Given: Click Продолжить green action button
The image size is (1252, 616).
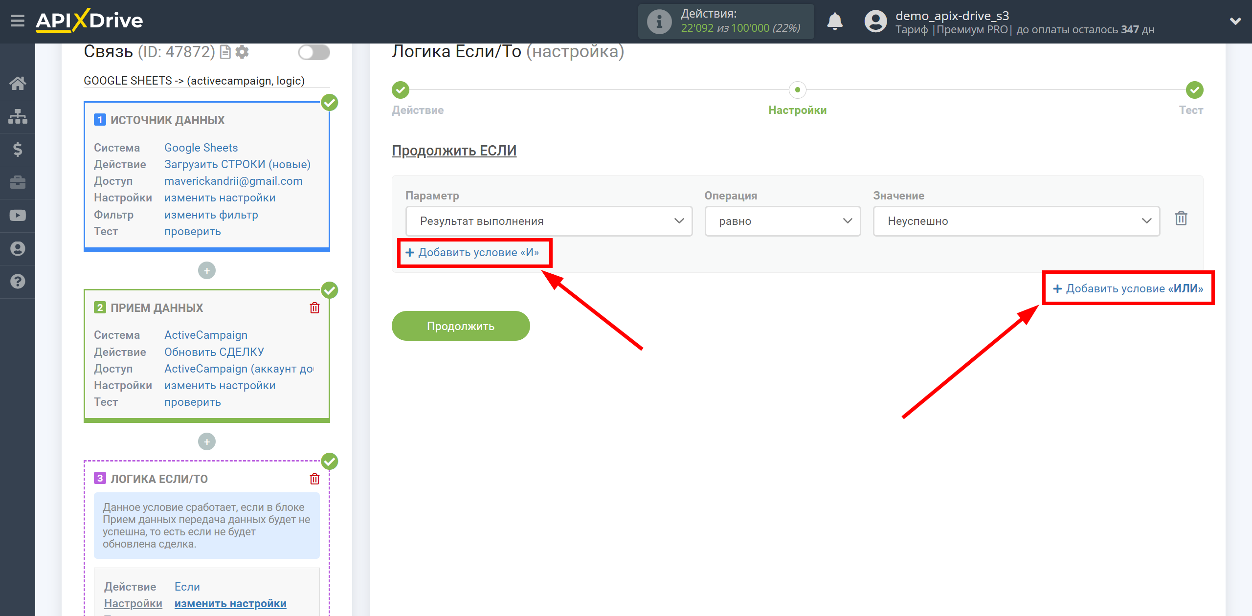Looking at the screenshot, I should (x=462, y=326).
